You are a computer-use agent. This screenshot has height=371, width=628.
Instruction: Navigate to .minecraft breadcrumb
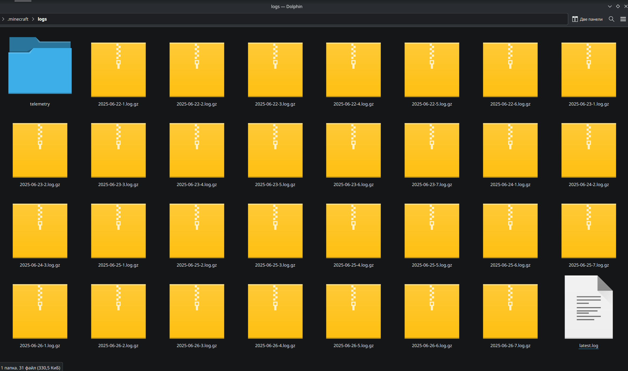pyautogui.click(x=18, y=19)
